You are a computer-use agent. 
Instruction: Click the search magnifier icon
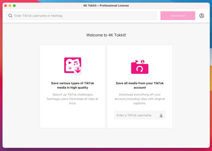(10, 16)
